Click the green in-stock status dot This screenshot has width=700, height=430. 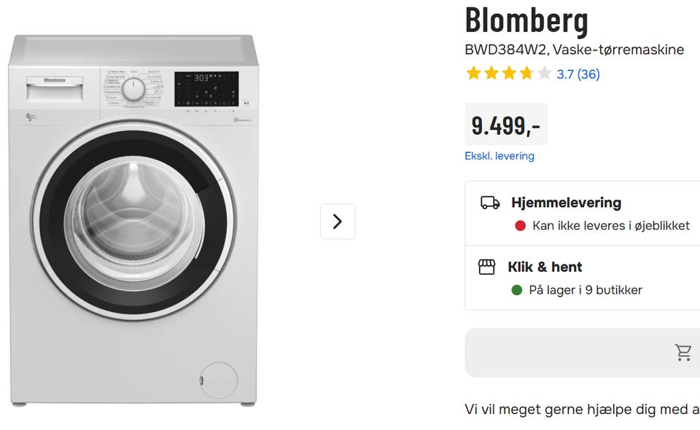(x=516, y=290)
